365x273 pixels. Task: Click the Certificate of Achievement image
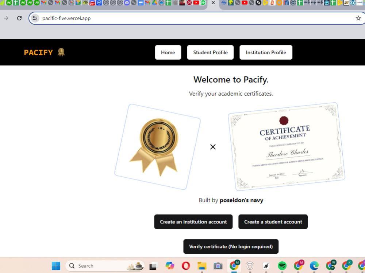pos(286,147)
